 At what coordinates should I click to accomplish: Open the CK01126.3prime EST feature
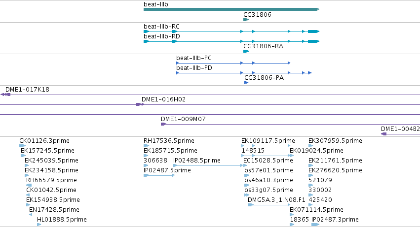(x=23, y=146)
